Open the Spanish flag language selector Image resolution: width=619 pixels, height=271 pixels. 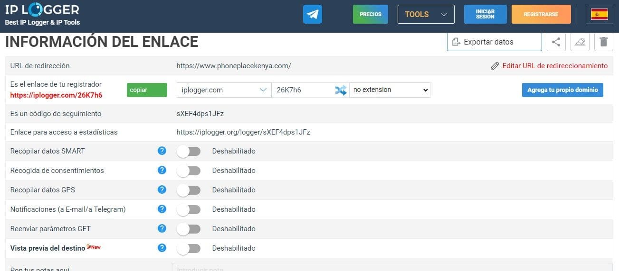click(x=599, y=14)
